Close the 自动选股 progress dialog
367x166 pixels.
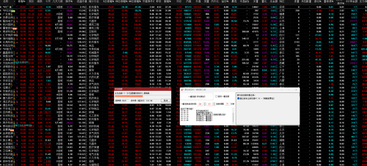[169, 89]
